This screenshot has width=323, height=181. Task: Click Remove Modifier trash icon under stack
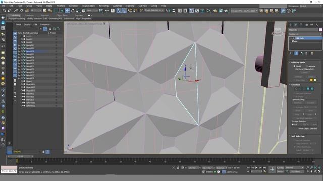tap(306, 53)
